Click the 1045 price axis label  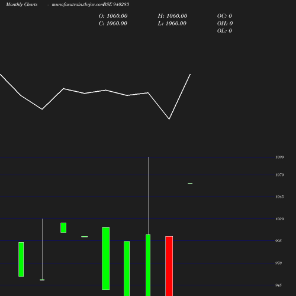[279, 197]
